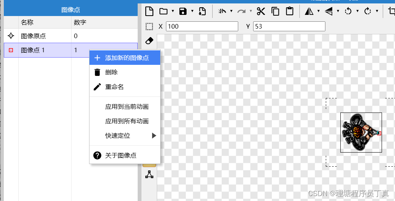Click the Y coordinate input field

tap(289, 26)
